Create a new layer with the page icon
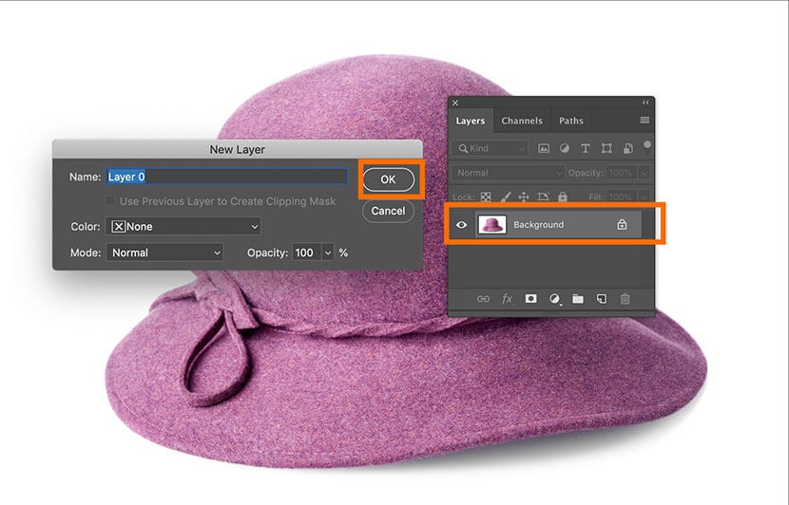The image size is (789, 505). (x=601, y=299)
